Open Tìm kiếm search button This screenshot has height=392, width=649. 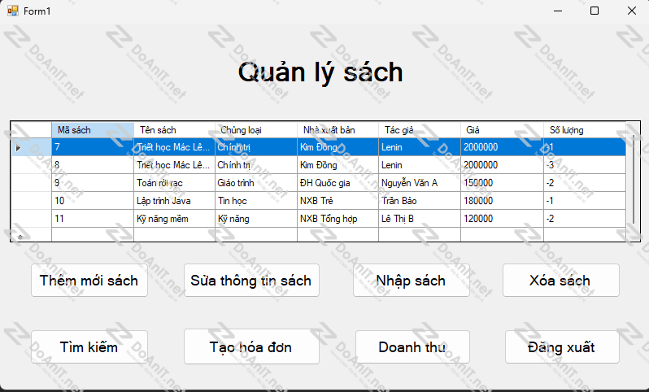tap(89, 347)
